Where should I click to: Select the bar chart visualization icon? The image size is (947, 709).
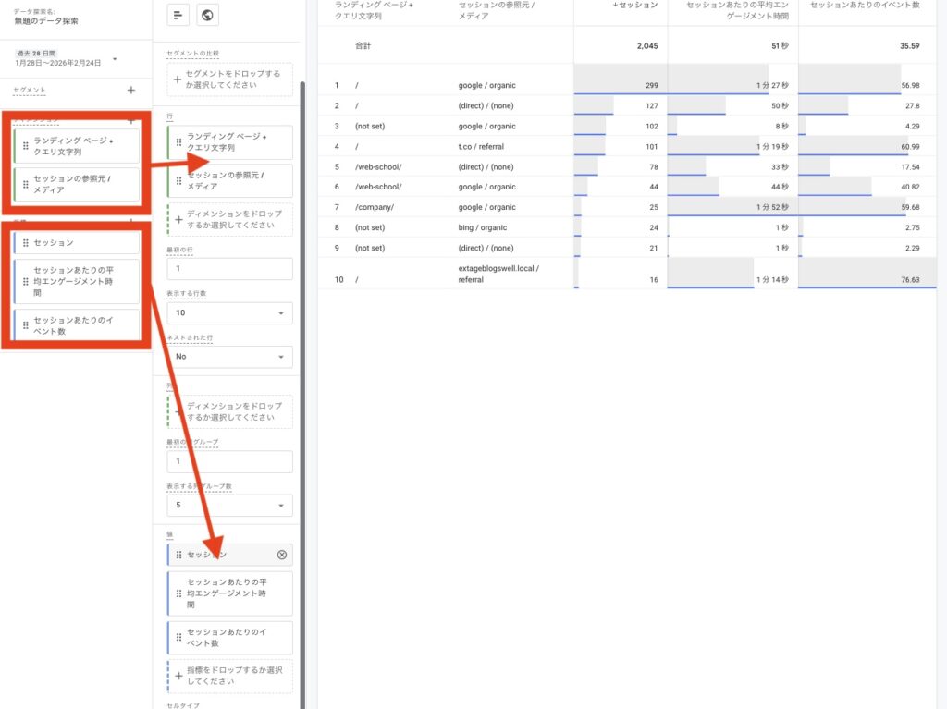(178, 15)
